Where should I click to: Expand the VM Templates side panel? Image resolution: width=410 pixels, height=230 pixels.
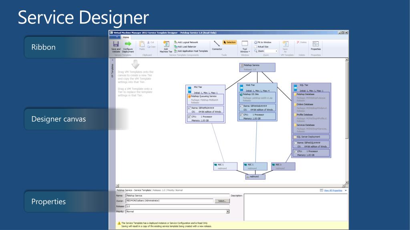(x=113, y=60)
